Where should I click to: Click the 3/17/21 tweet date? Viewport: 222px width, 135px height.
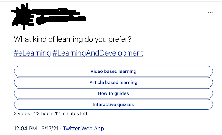pyautogui.click(x=50, y=129)
